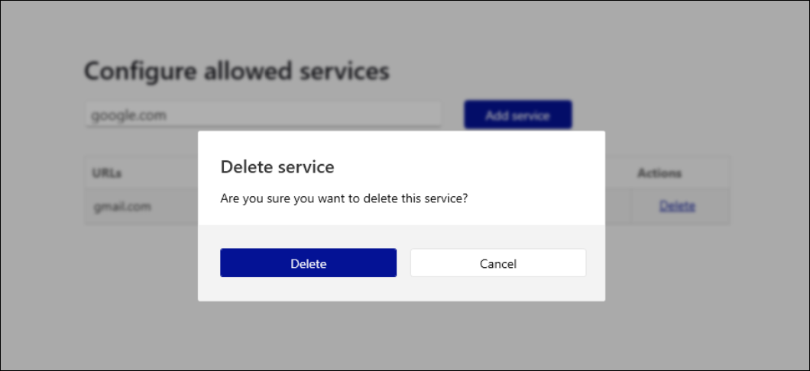Confirm with the blue Delete button
Image resolution: width=810 pixels, height=371 pixels.
[308, 263]
